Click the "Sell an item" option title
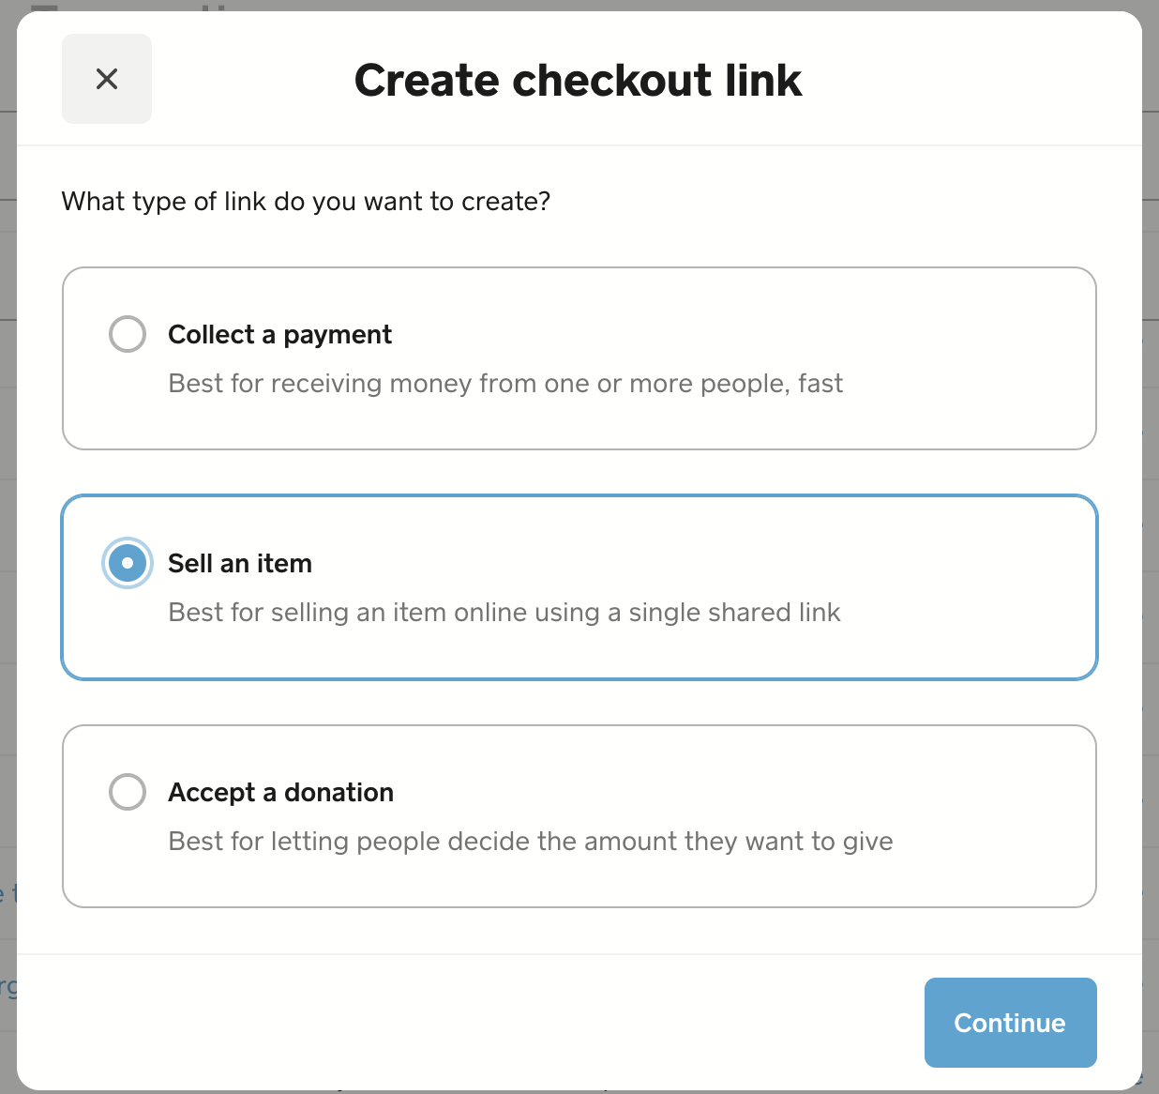Screen dimensions: 1159x1094 point(239,564)
